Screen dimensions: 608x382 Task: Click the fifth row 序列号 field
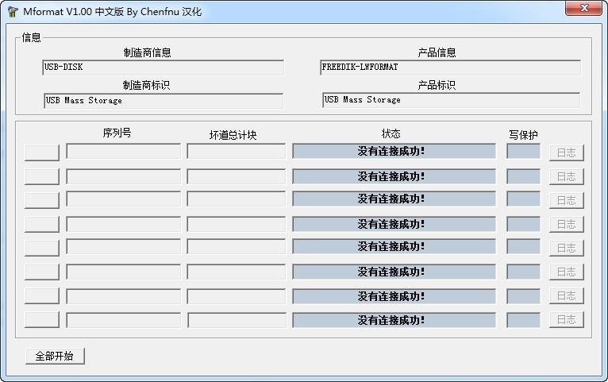click(123, 248)
